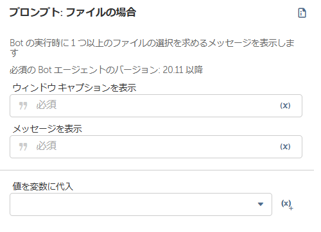321x232 pixels.
Task: Click 必須 placeholder in the caption field
Action: pos(46,104)
